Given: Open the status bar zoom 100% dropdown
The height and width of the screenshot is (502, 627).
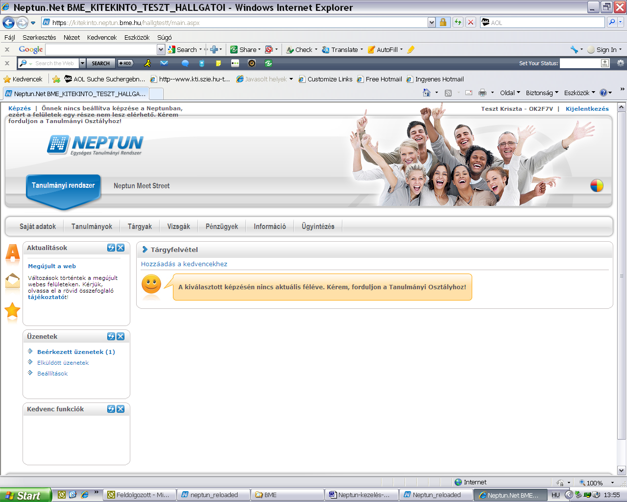Looking at the screenshot, I should point(612,483).
